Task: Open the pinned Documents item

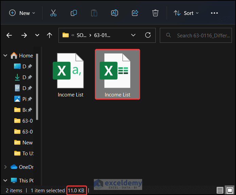Action: 22,88
